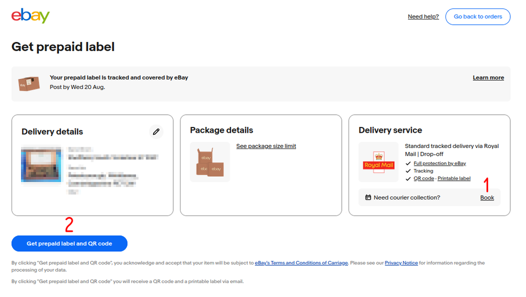This screenshot has width=526, height=297.
Task: Click the Get prepaid label heading
Action: pyautogui.click(x=63, y=46)
